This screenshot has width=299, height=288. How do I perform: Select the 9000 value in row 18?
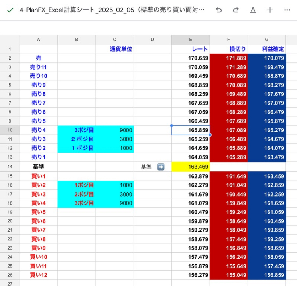[114, 203]
